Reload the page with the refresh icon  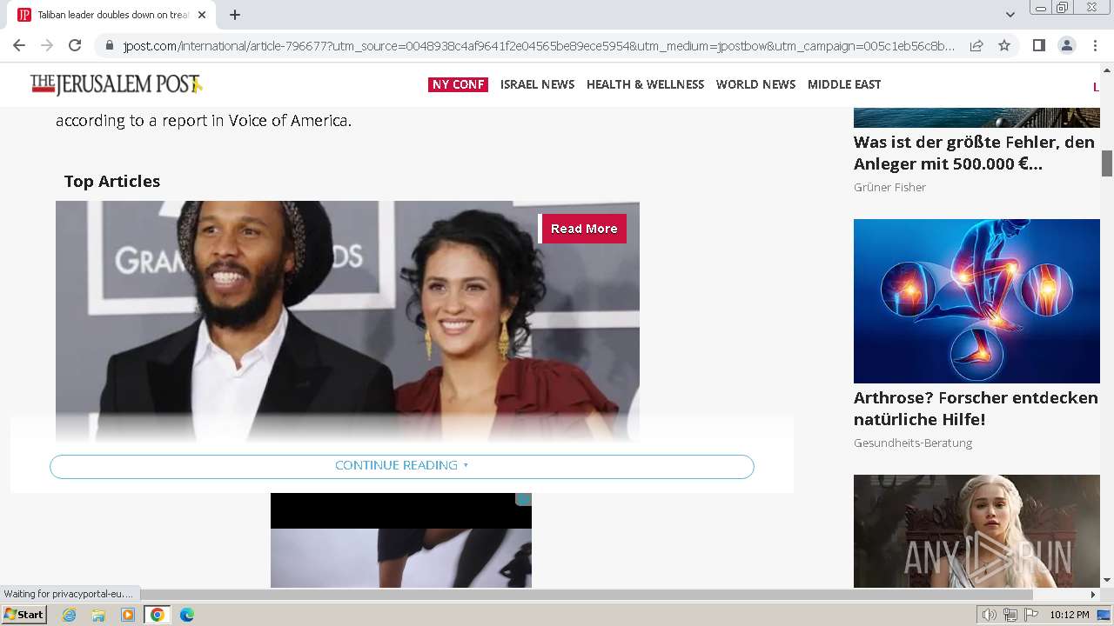[75, 45]
